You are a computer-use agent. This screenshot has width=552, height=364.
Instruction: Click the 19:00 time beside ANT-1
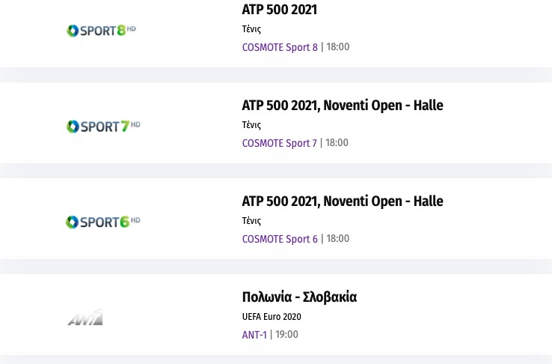tap(287, 335)
